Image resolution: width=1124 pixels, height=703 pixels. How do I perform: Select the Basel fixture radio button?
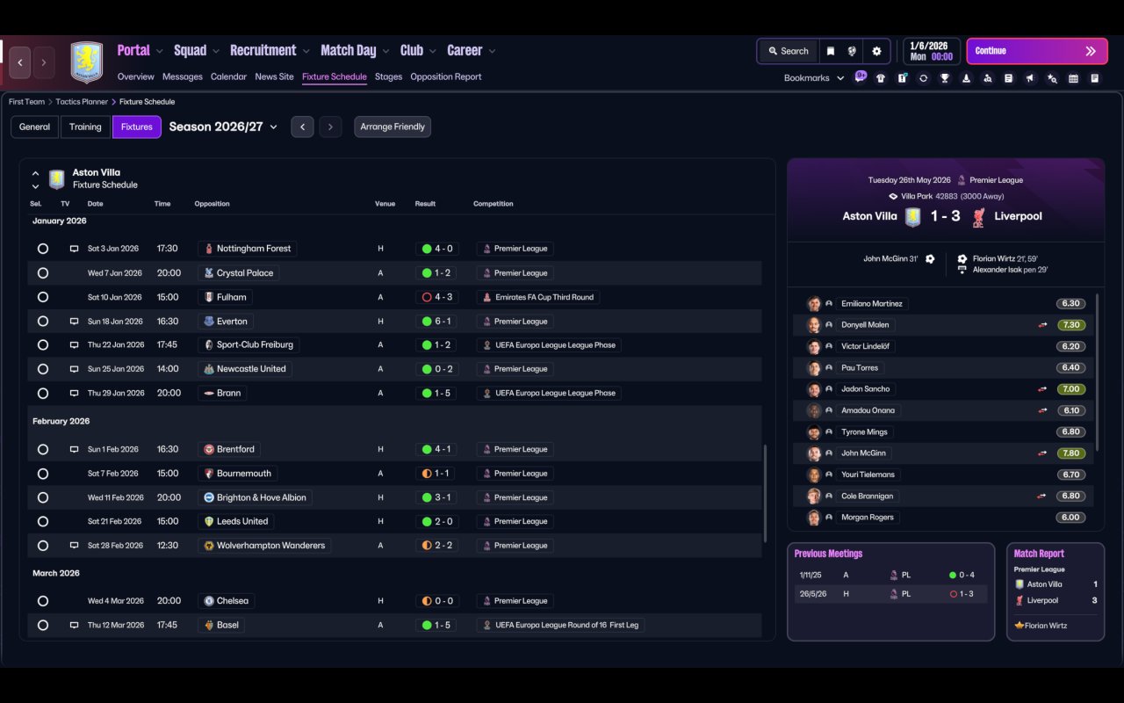click(x=43, y=626)
